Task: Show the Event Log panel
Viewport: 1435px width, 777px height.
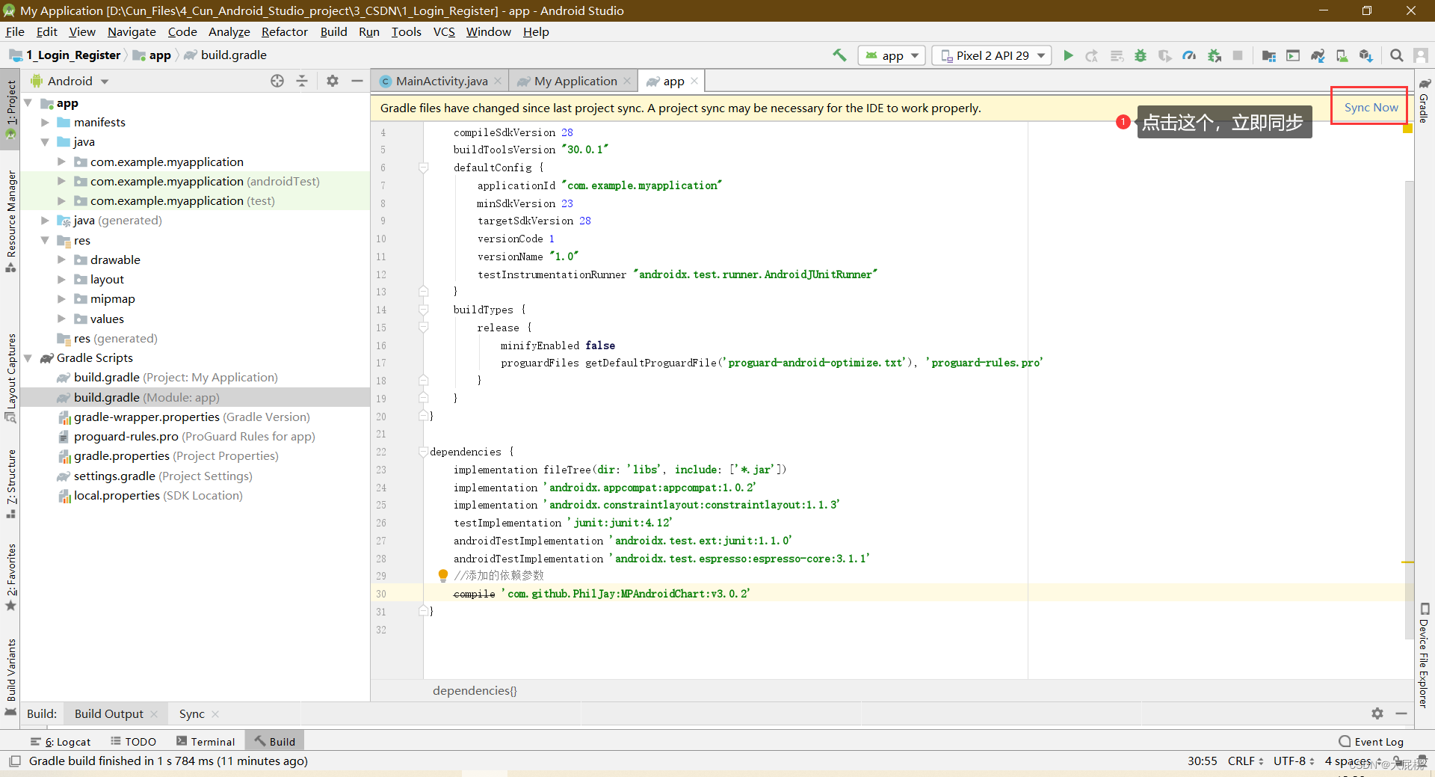Action: 1377,741
